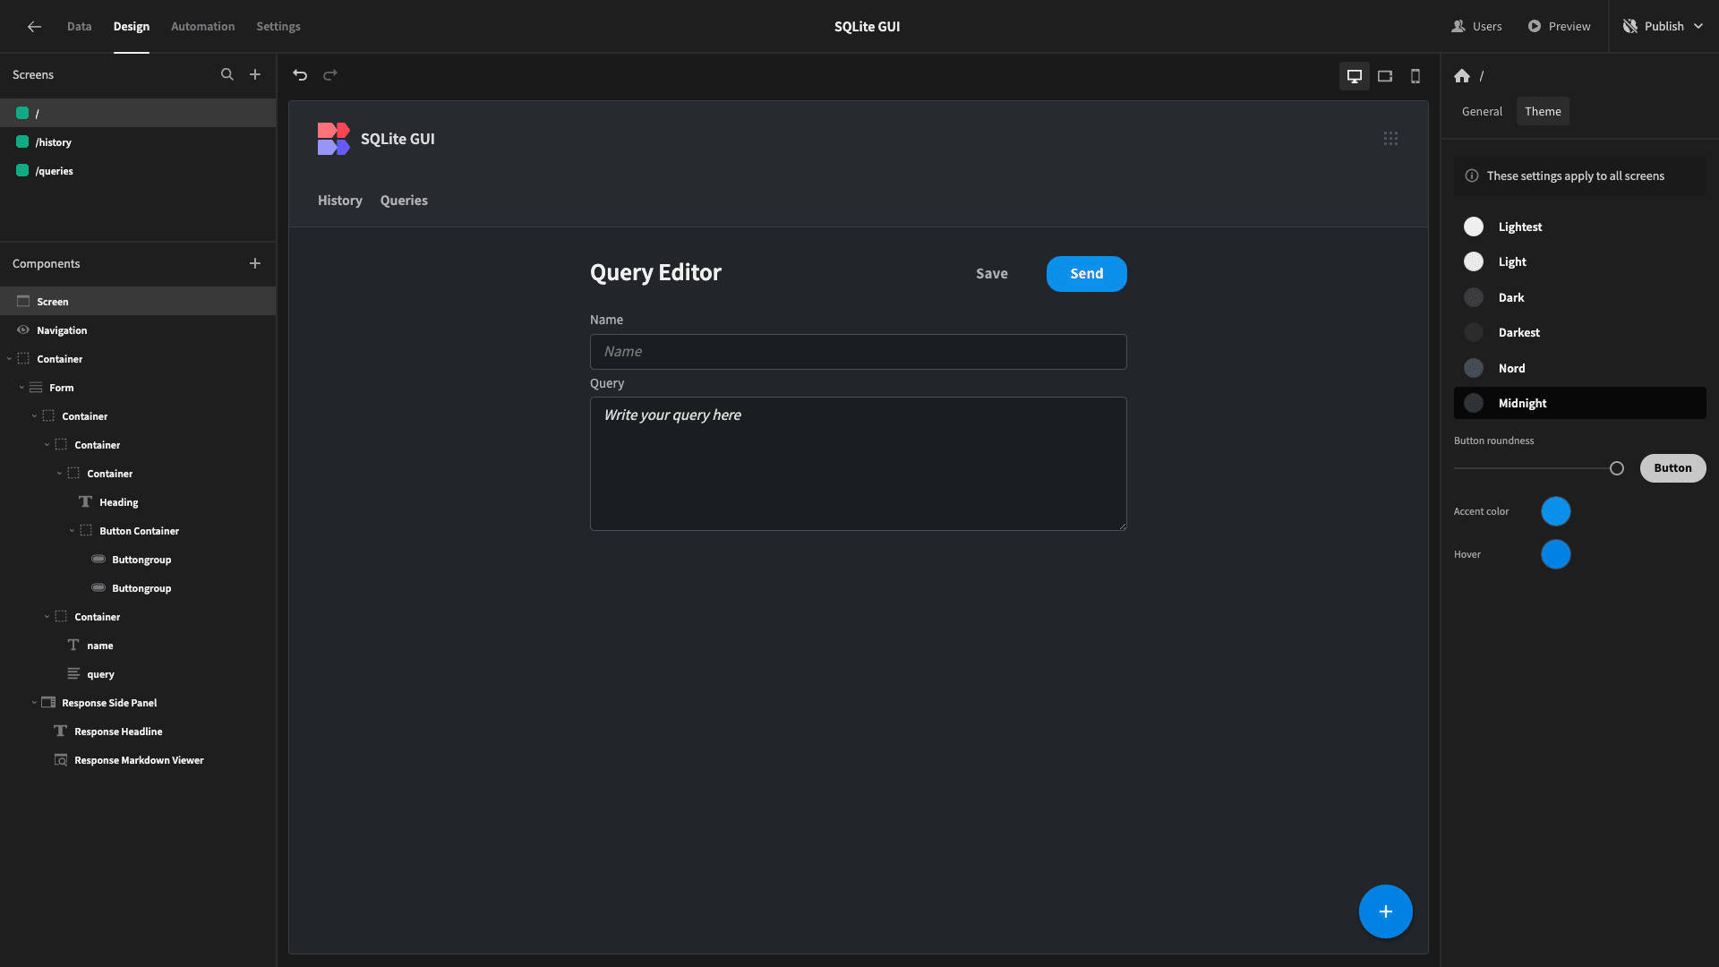Click the blue floating plus button

tap(1386, 911)
